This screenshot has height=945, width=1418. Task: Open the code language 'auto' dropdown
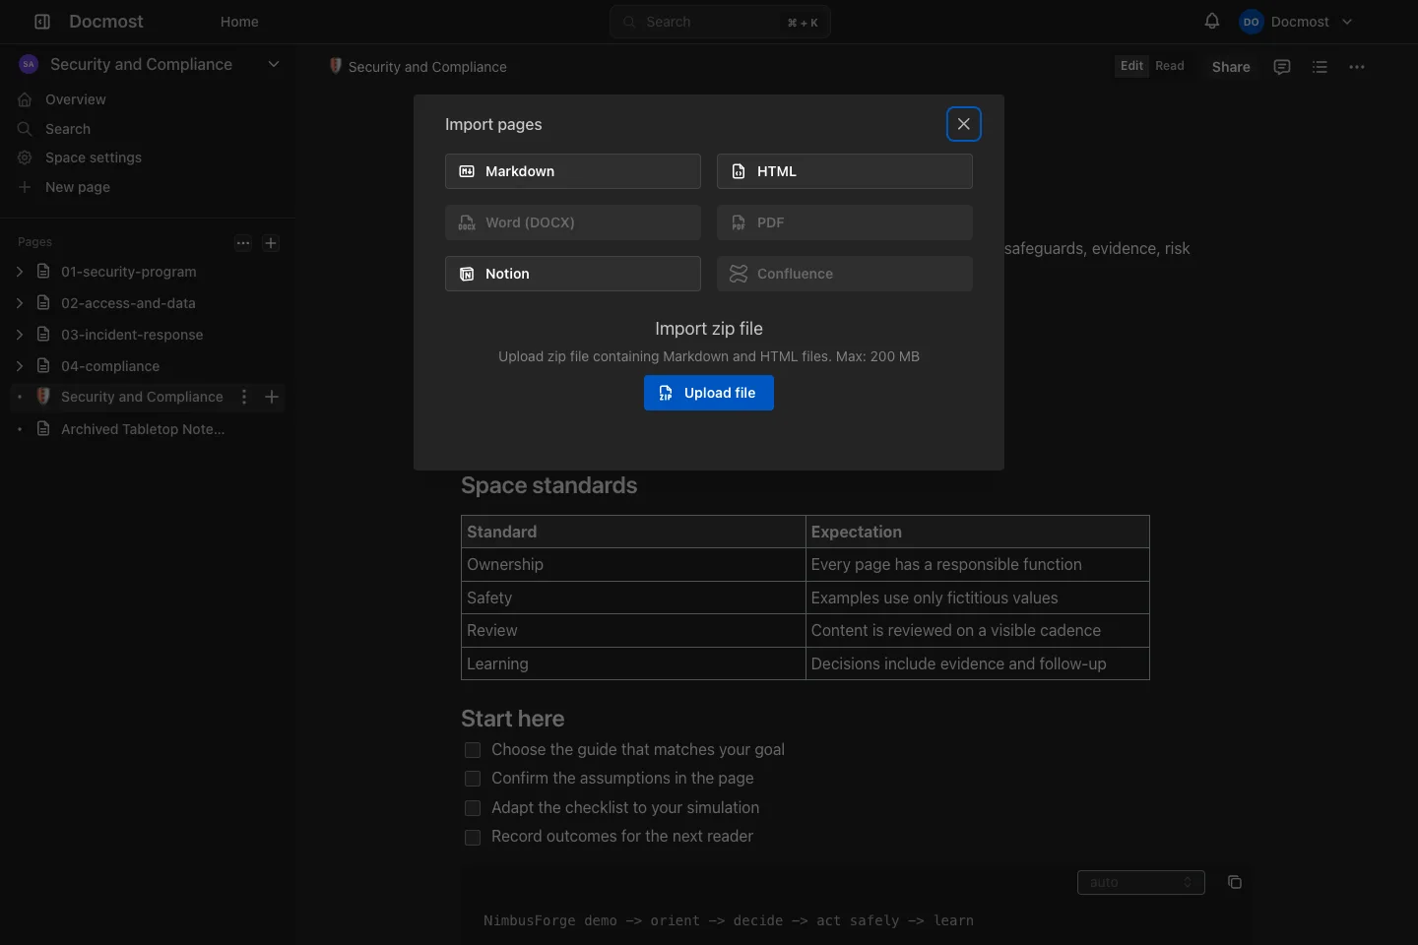click(x=1140, y=882)
